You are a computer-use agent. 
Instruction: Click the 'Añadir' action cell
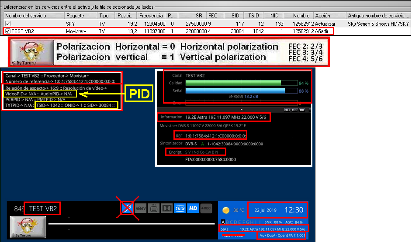tap(322, 31)
